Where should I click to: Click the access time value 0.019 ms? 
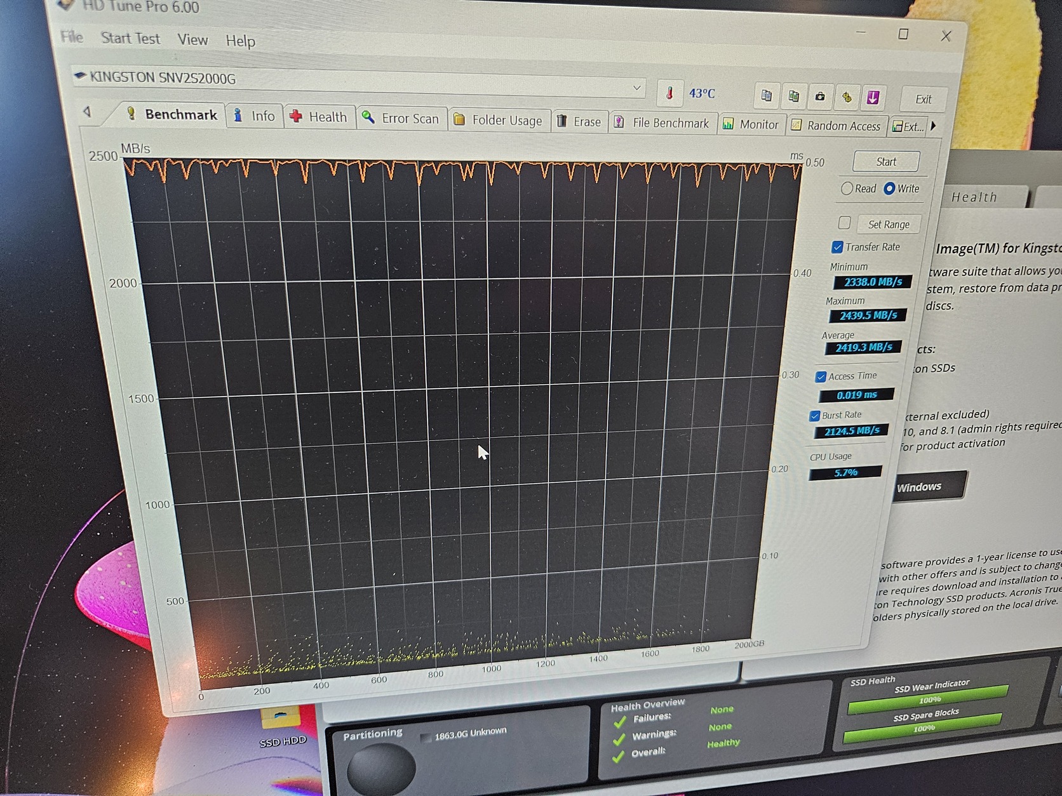(856, 395)
